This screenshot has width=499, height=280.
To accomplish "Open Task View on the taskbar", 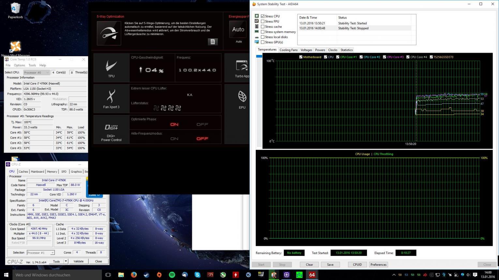I will pyautogui.click(x=108, y=275).
